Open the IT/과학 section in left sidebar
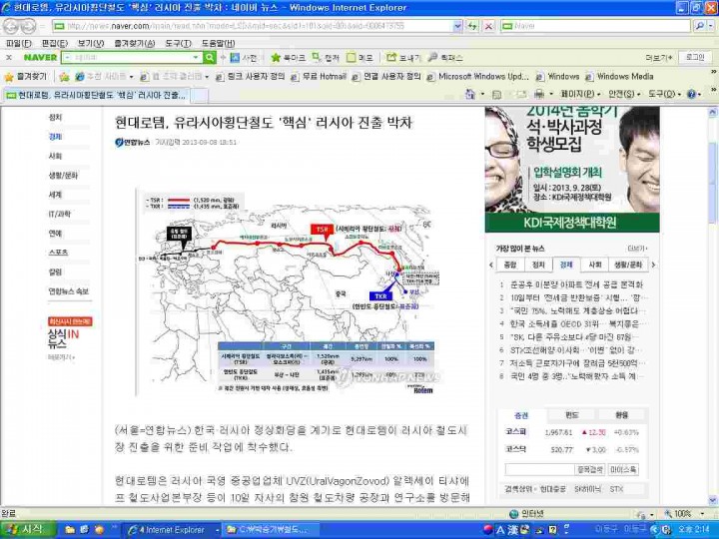Viewport: 719px width, 539px height. [60, 214]
